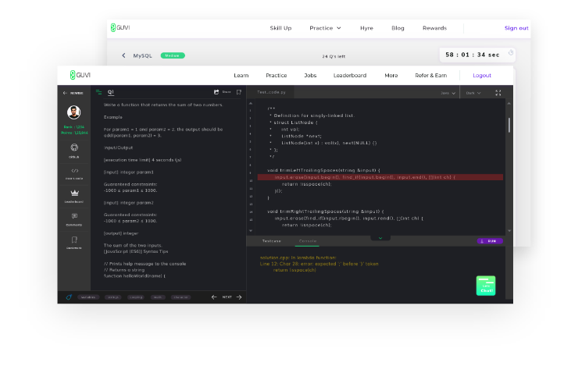
Task: Collapse console with green chevron handle
Action: (380, 238)
